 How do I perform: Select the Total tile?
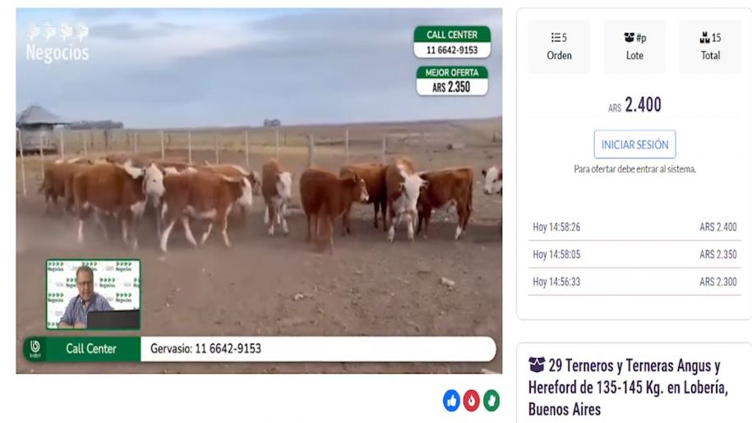point(710,47)
